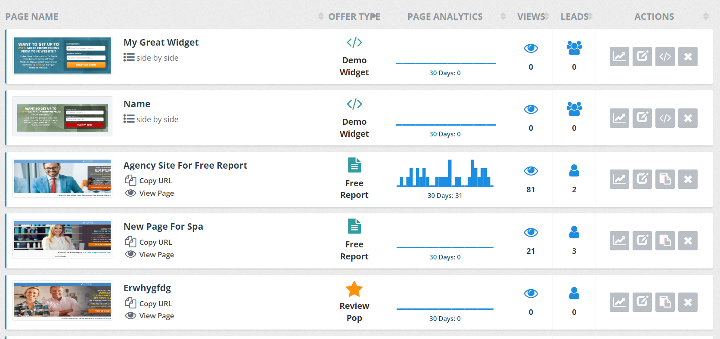Open embed code for Name widget

click(665, 118)
